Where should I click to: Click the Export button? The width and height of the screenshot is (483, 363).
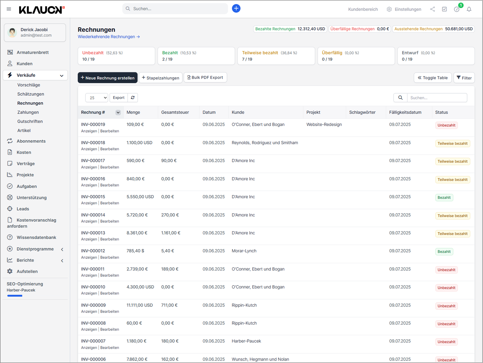pos(119,98)
